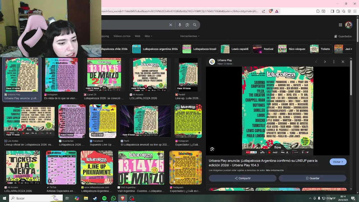Search inside image with Lens overlay icon
This screenshot has height=202, width=359.
[x=212, y=149]
